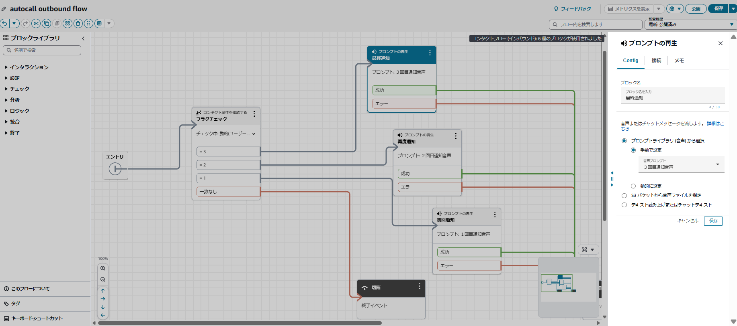Click キャンセル in the properties panel
This screenshot has width=737, height=326.
pos(687,221)
